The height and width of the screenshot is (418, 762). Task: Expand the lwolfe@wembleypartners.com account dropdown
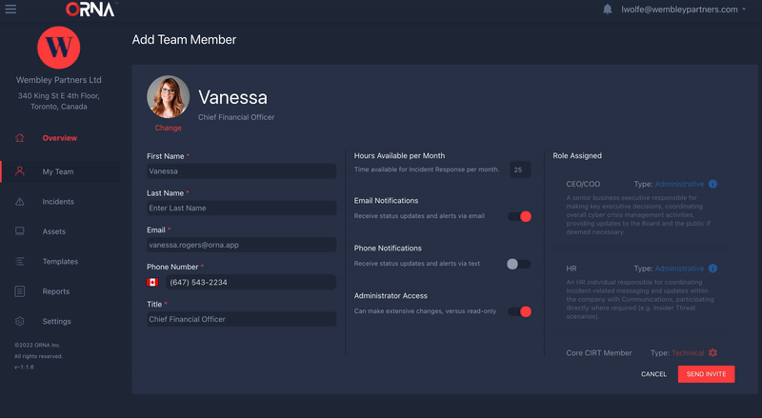[x=683, y=10]
